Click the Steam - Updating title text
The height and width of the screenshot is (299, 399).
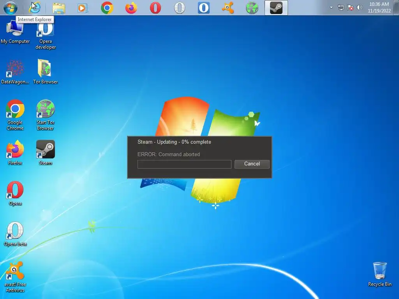coord(174,142)
